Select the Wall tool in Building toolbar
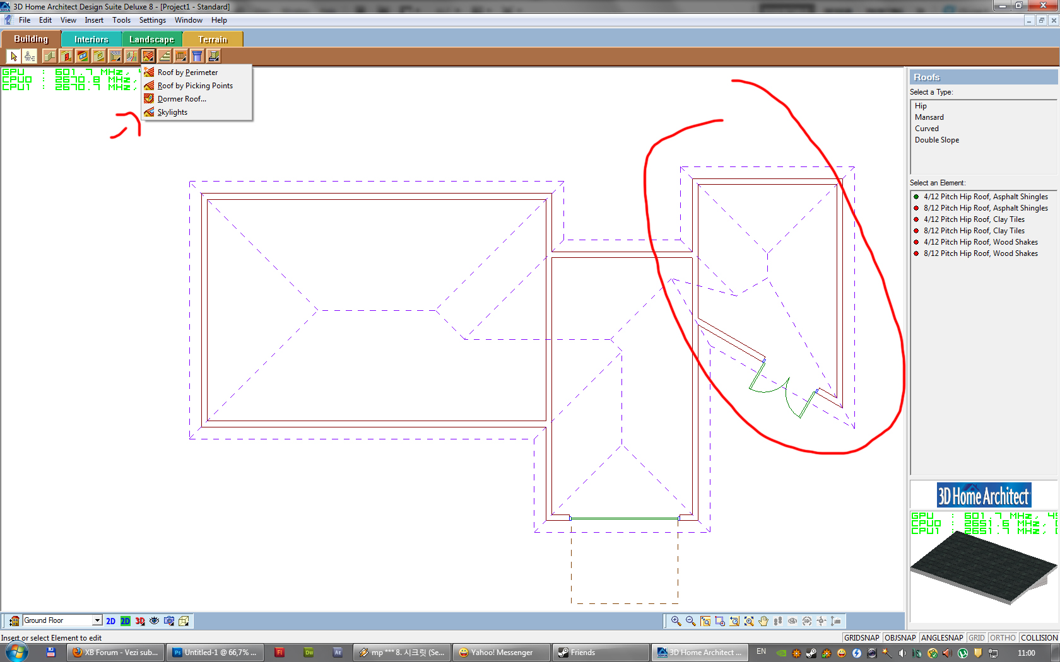This screenshot has height=662, width=1060. pos(50,56)
